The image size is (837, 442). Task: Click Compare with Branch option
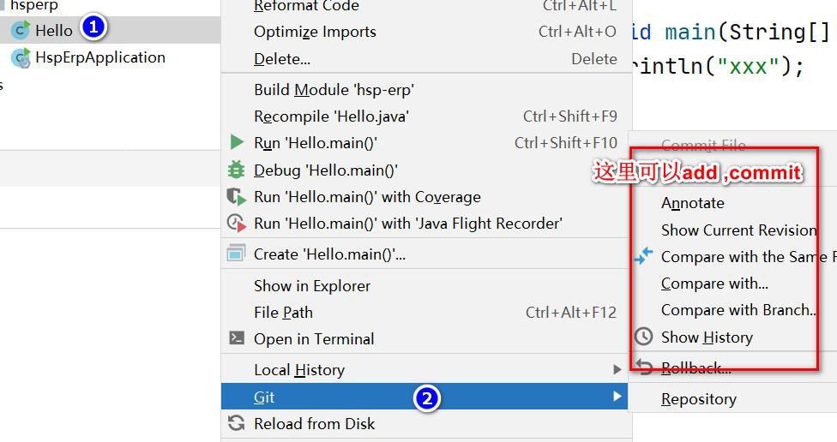click(x=738, y=310)
